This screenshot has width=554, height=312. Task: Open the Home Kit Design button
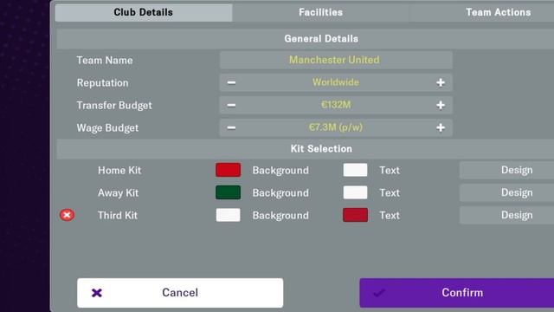pyautogui.click(x=516, y=170)
